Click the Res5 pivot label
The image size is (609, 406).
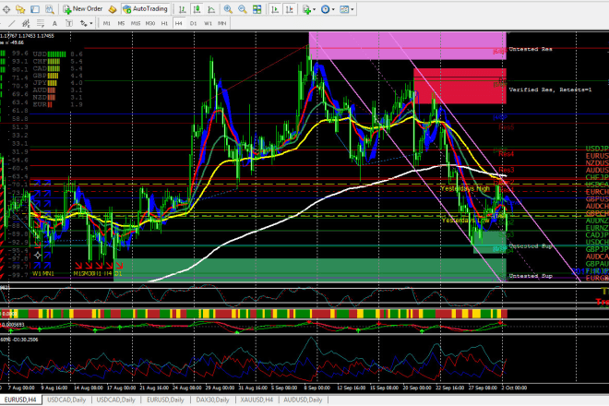tap(507, 127)
